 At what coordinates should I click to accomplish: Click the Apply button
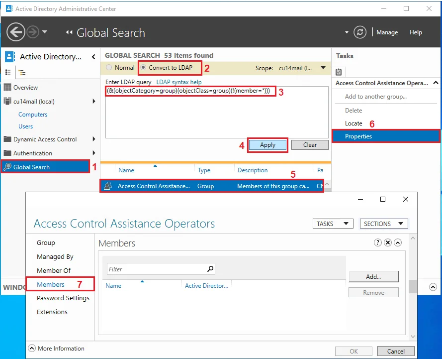click(267, 145)
